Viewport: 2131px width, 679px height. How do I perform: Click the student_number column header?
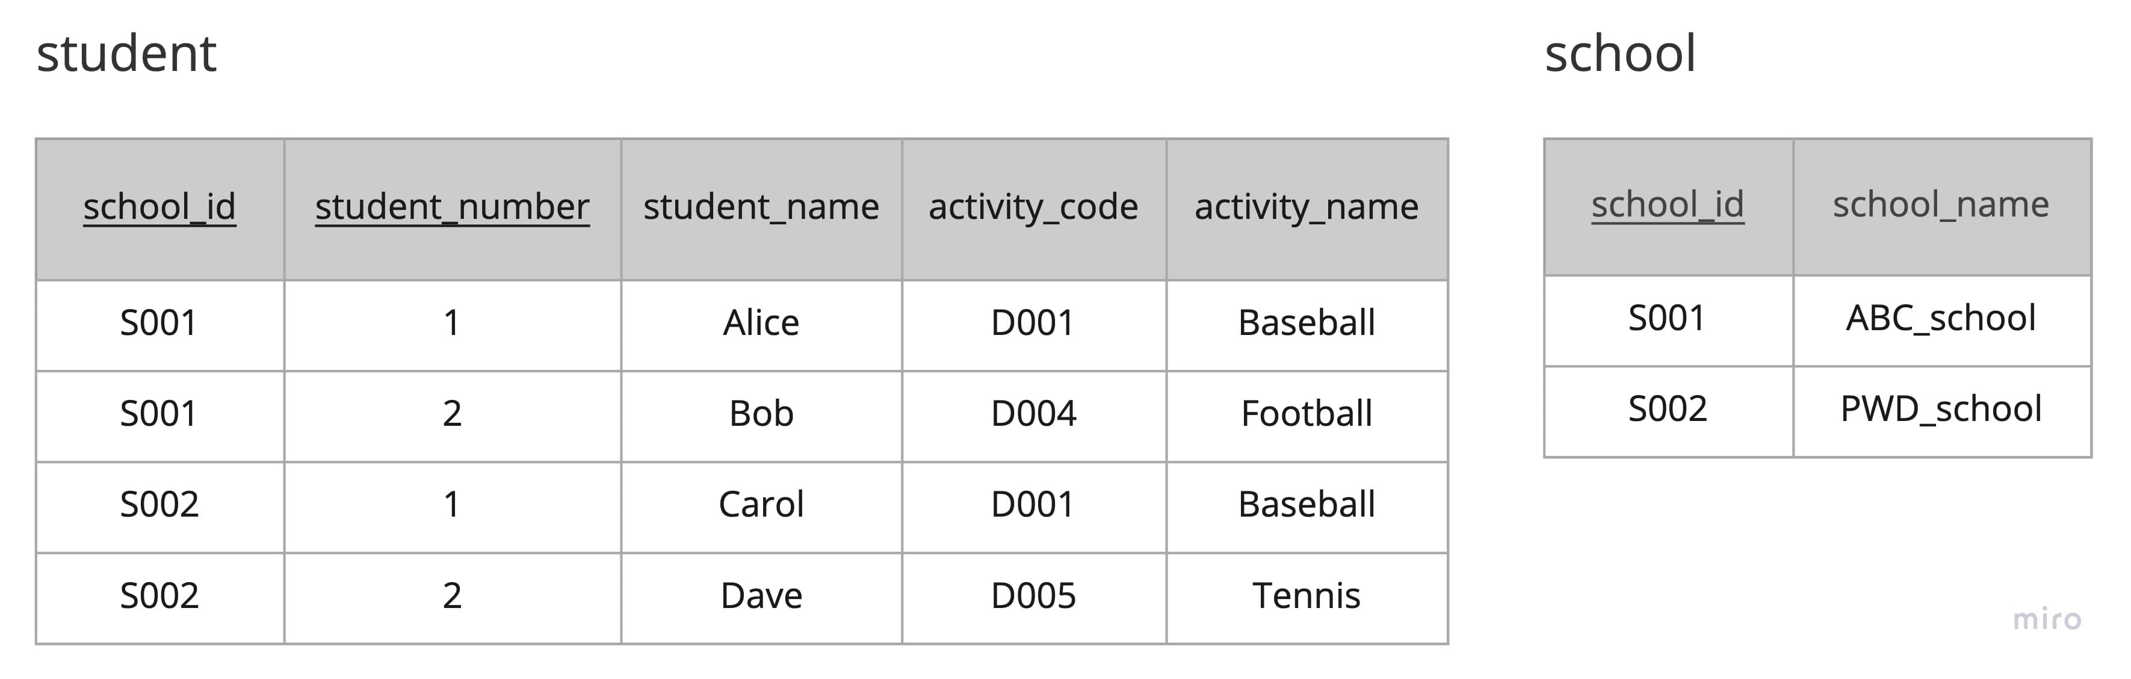[452, 207]
